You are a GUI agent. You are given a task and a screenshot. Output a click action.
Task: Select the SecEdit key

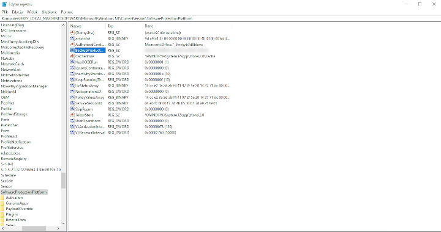[7, 181]
